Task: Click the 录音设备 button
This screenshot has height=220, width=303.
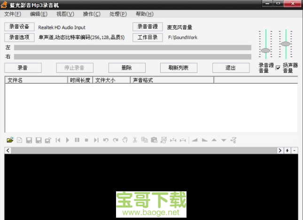Action: pos(19,27)
